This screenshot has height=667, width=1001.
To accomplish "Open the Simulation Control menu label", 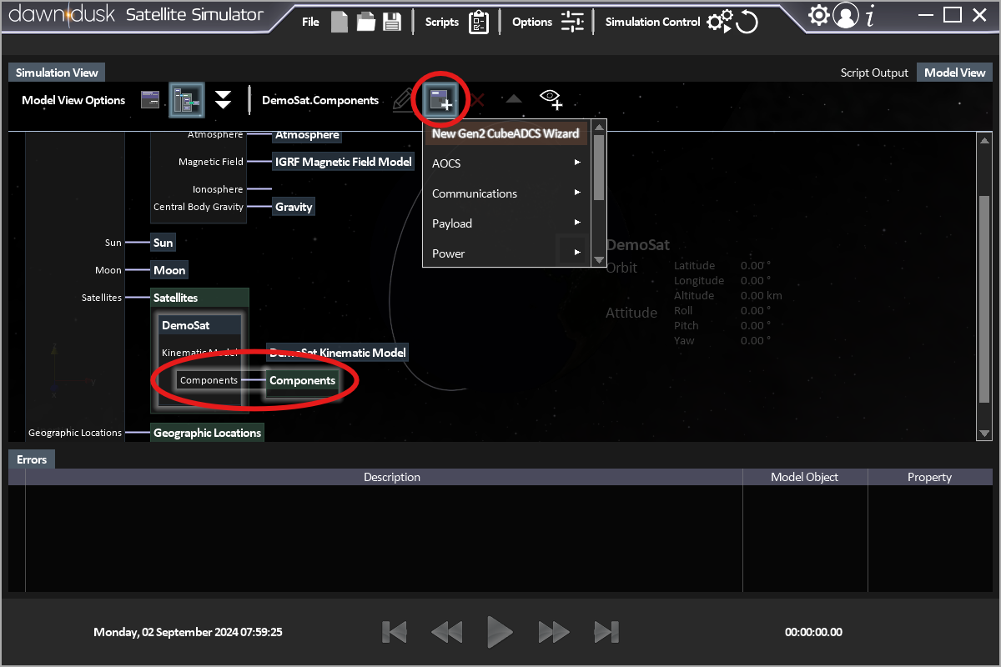I will (x=653, y=22).
